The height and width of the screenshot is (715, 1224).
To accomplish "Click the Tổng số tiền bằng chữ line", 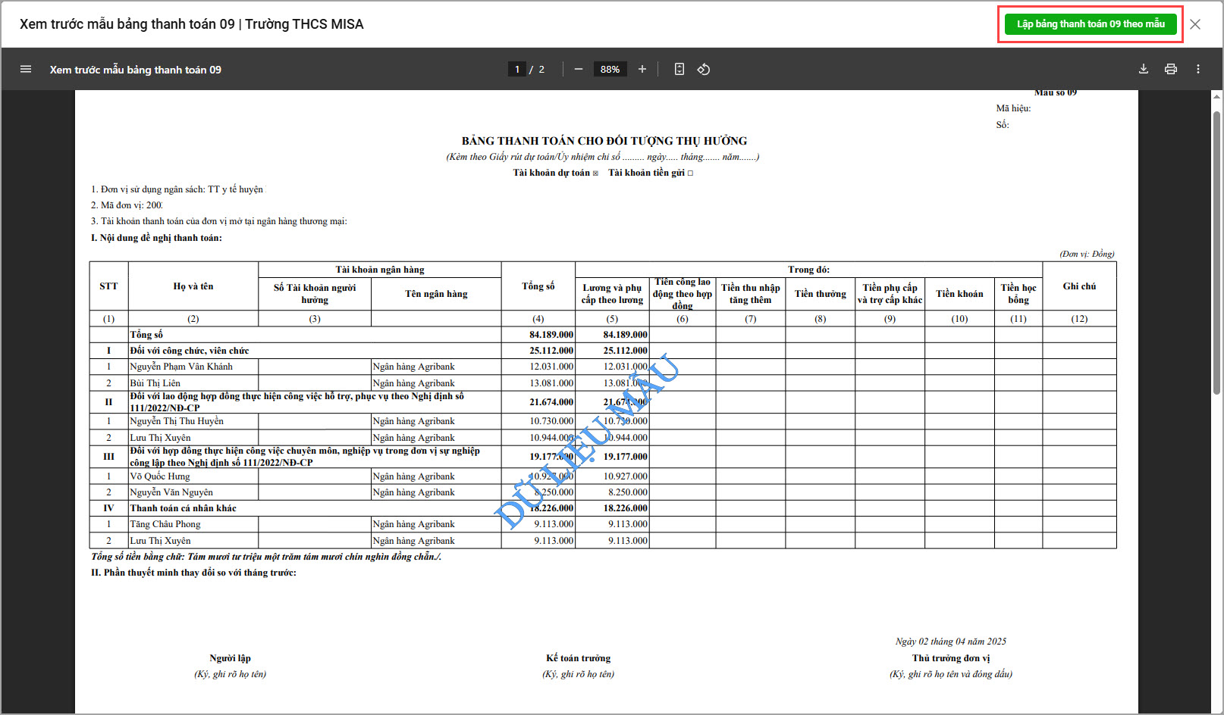I will [266, 557].
